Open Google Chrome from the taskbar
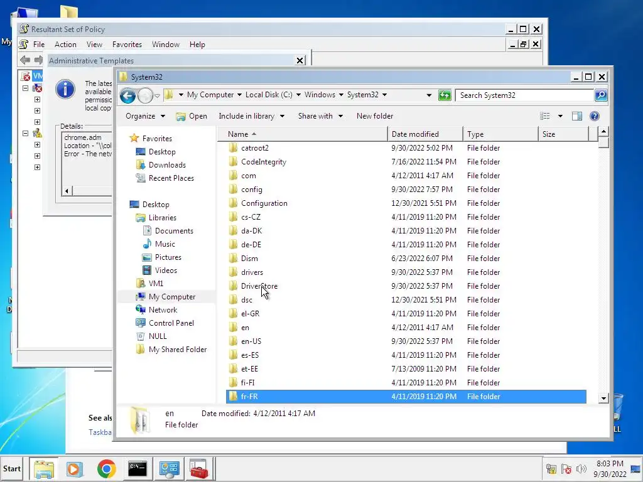Viewport: 643px width, 482px height. click(106, 469)
